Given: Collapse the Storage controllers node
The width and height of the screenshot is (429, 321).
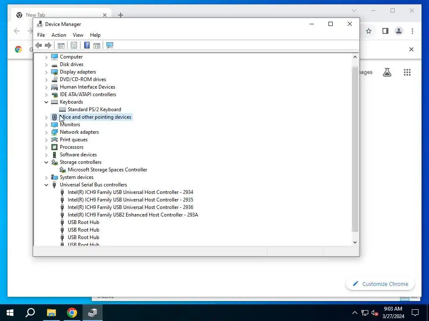Looking at the screenshot, I should point(46,162).
